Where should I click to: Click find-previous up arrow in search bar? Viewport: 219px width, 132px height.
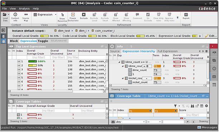pos(188,122)
